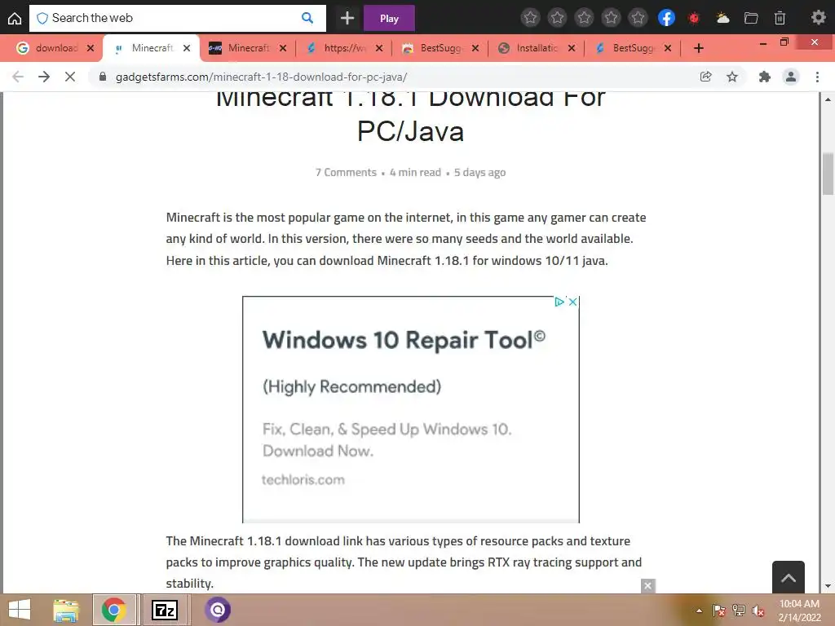Open the folder icon in top bar
835x626 pixels.
751,18
